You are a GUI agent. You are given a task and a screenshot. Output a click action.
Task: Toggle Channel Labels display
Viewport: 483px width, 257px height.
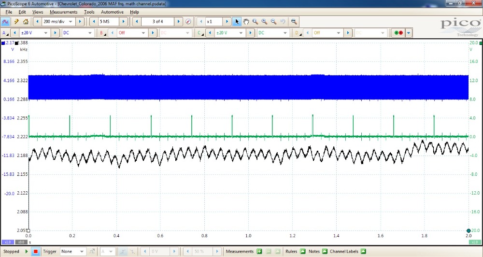click(x=363, y=252)
